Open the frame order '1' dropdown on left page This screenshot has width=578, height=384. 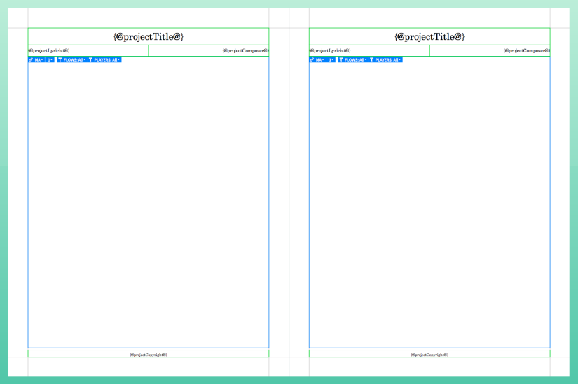(x=50, y=60)
